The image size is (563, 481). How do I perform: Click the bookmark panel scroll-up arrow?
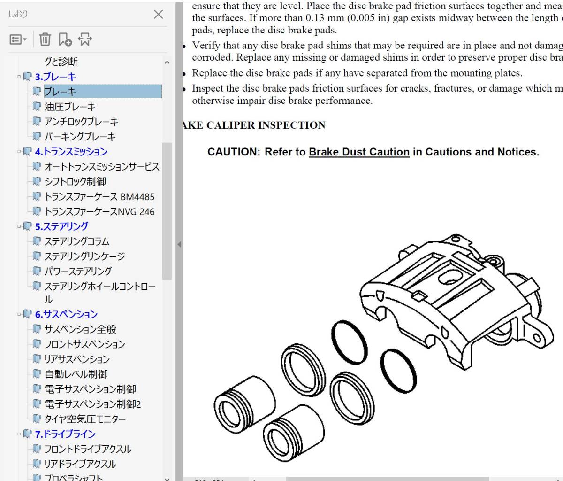(167, 62)
